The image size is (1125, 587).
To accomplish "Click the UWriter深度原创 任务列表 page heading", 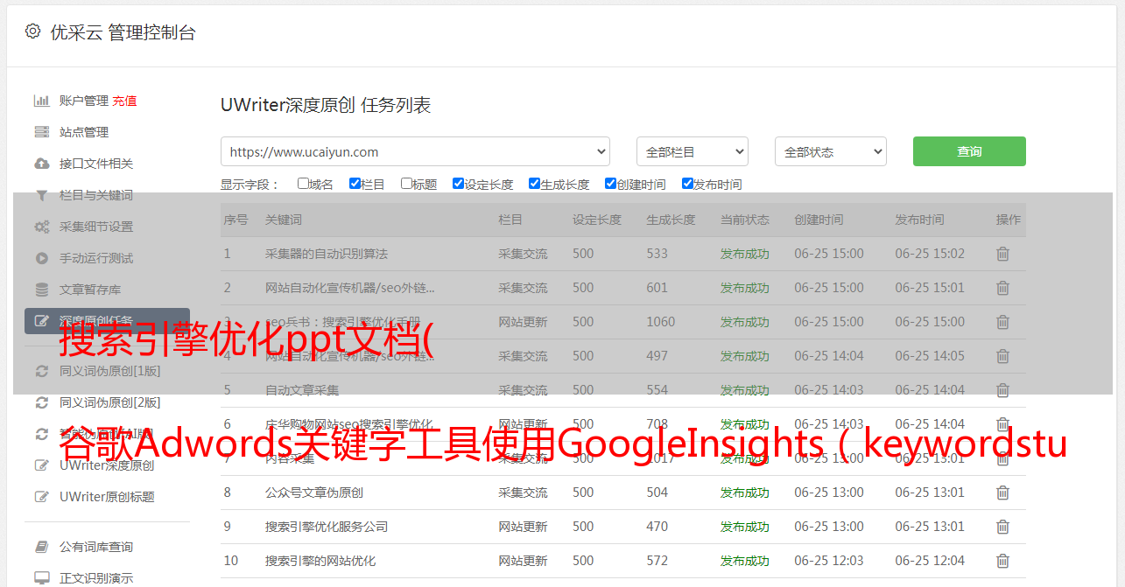I will (x=326, y=105).
